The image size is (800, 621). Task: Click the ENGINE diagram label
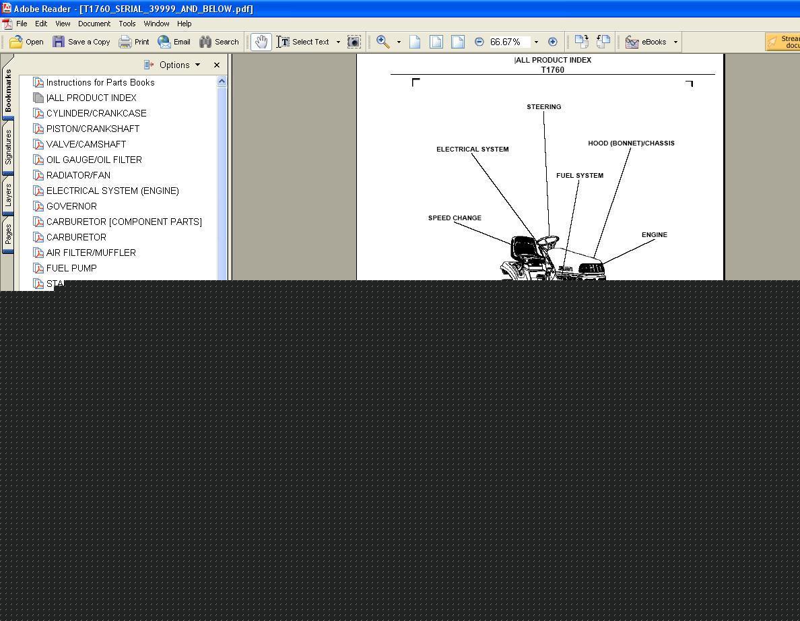pyautogui.click(x=654, y=234)
